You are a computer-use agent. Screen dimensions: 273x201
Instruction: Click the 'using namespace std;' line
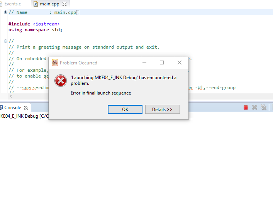click(x=36, y=30)
